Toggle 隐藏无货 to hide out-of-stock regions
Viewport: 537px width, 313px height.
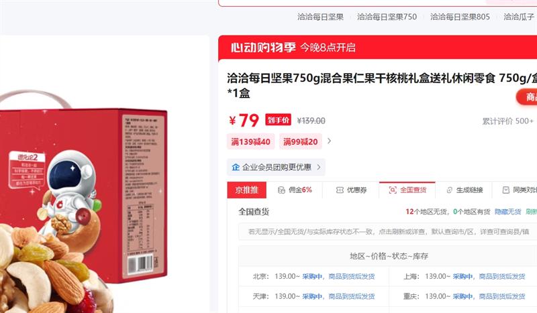coord(508,212)
